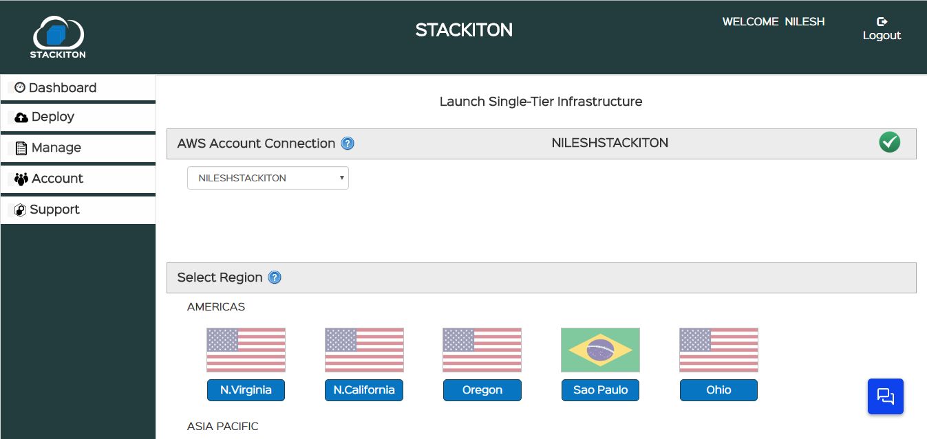927x439 pixels.
Task: Choose the Sao Paulo region
Action: tap(600, 390)
